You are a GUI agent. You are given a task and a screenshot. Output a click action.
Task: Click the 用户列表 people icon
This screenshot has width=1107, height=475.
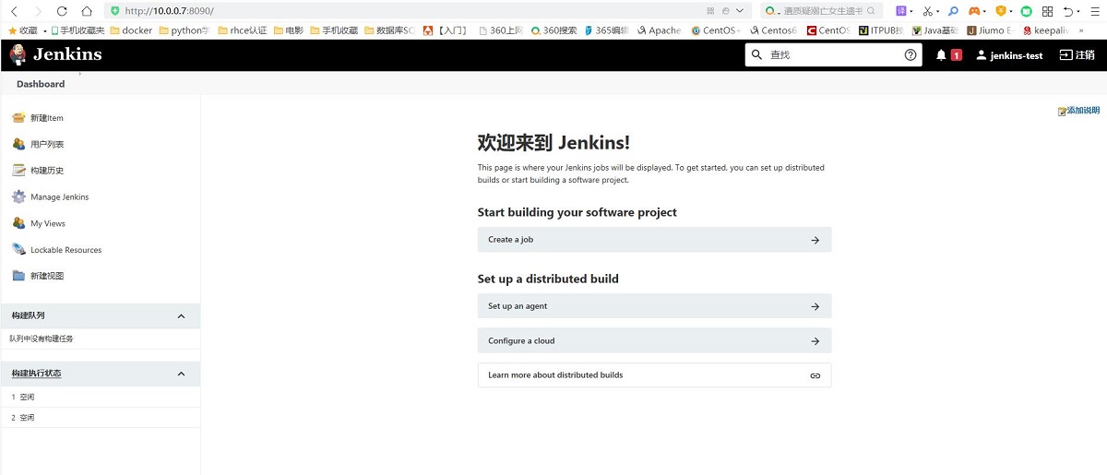18,144
